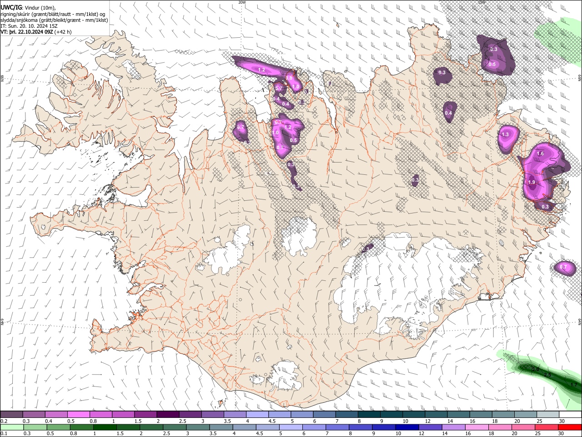The image size is (582, 437).
Task: Click the '1.3' snowfall value on the map
Action: [505, 135]
